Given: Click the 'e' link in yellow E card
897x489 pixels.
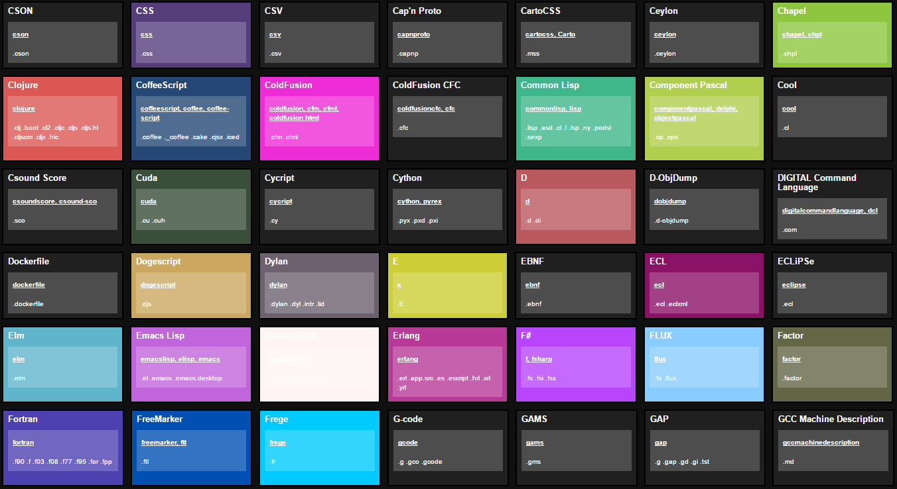Looking at the screenshot, I should 399,285.
